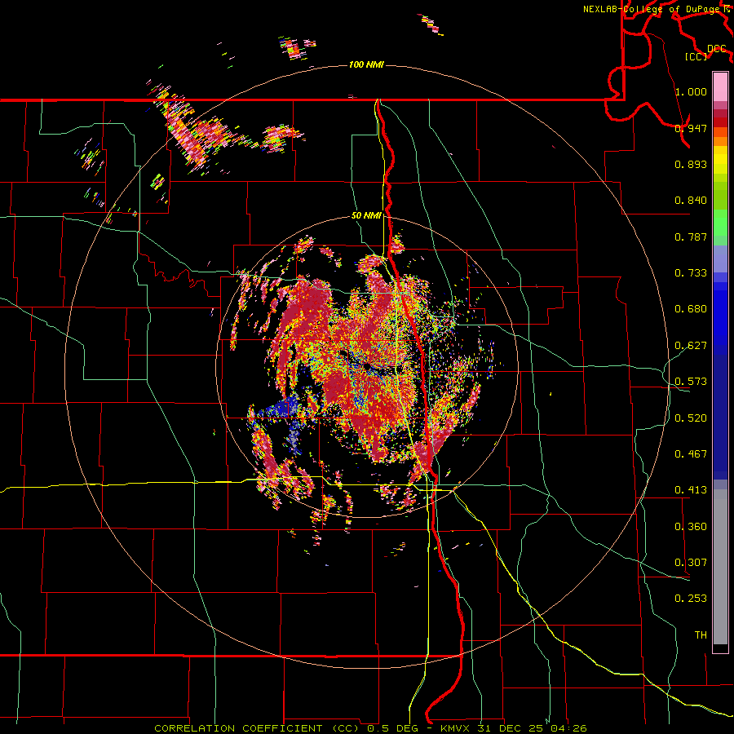This screenshot has height=734, width=734.
Task: Click the "0.893" scale value
Action: 691,164
